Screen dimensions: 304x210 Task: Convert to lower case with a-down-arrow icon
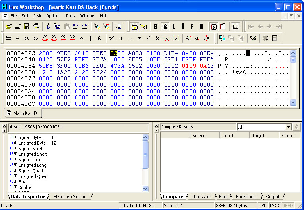[x=198, y=38]
